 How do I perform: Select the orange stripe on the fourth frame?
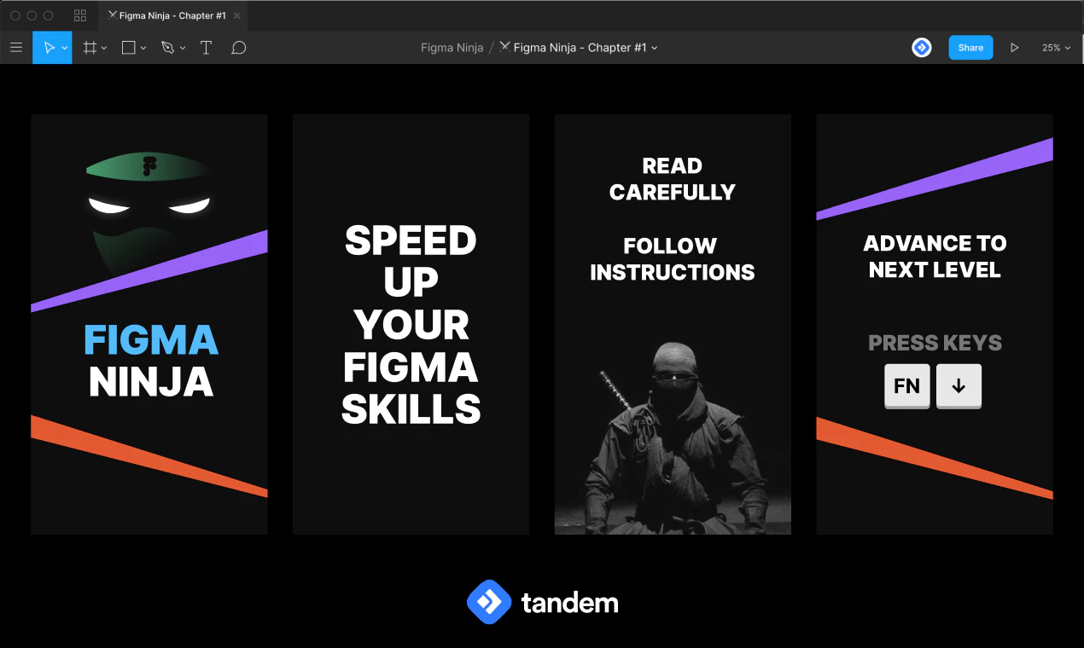(x=935, y=458)
